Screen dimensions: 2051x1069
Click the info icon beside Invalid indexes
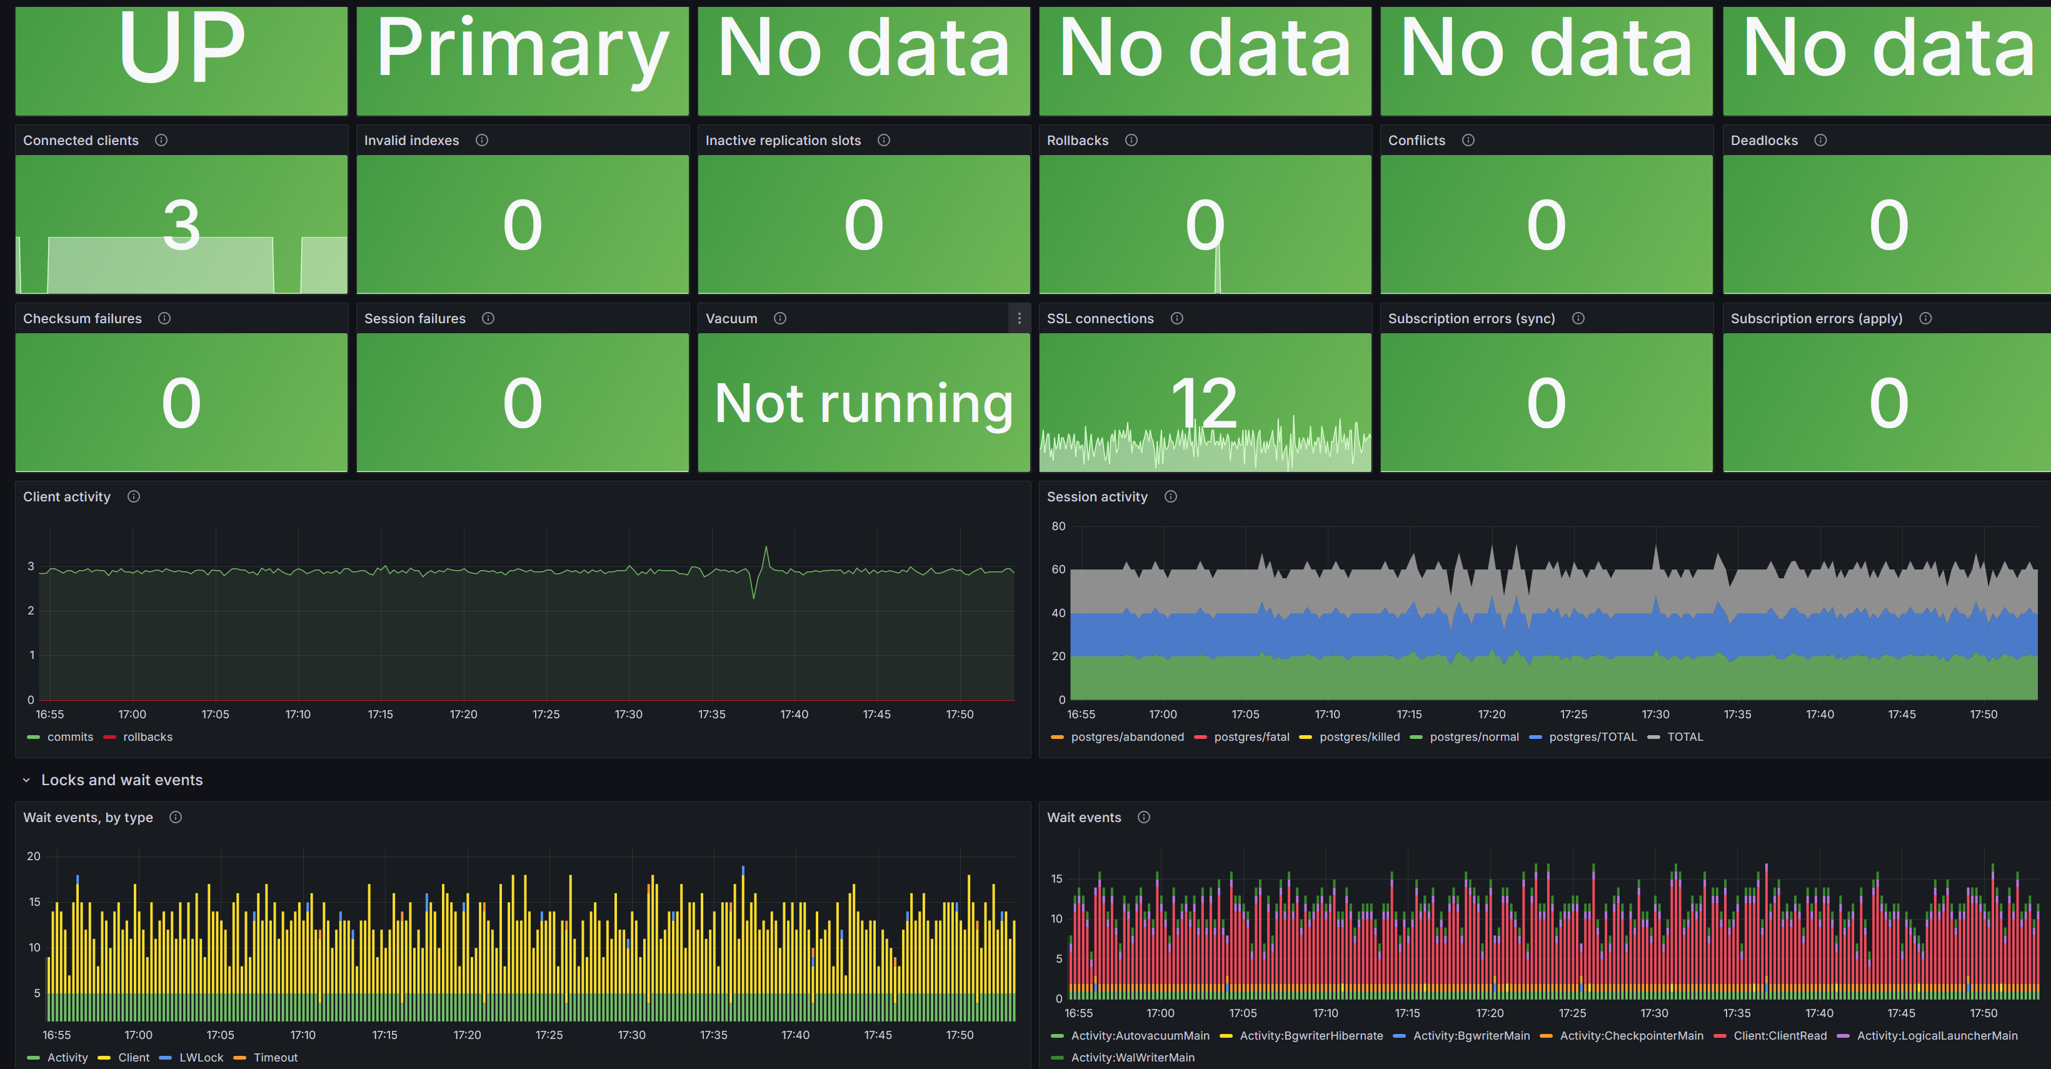(x=482, y=140)
